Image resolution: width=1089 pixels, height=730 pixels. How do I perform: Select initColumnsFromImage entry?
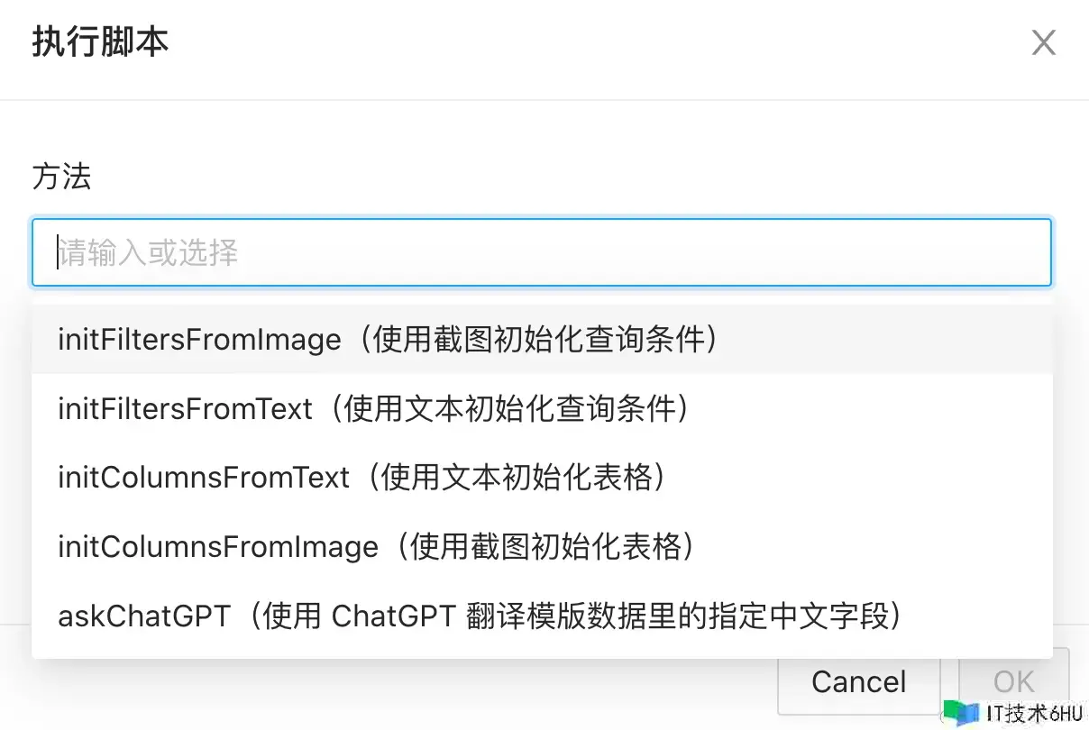tap(542, 547)
